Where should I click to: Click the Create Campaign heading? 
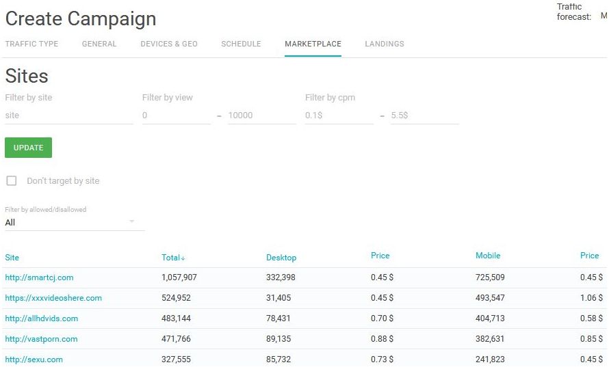(x=81, y=19)
